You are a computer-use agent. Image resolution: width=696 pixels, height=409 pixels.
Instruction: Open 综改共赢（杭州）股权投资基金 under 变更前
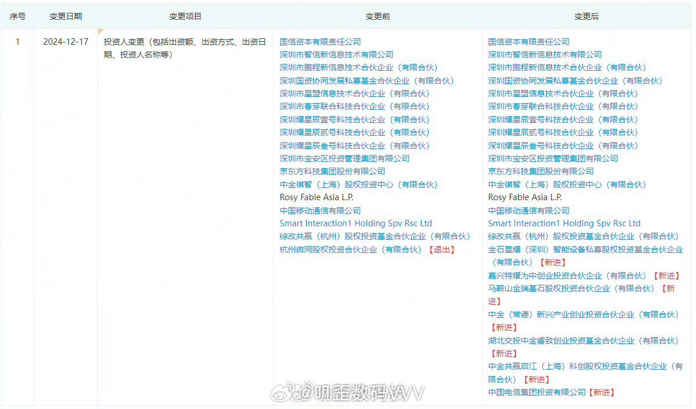pyautogui.click(x=375, y=236)
